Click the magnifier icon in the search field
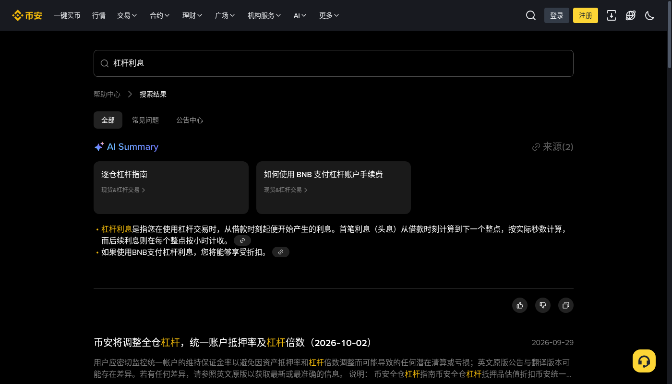The width and height of the screenshot is (672, 384). [x=105, y=63]
